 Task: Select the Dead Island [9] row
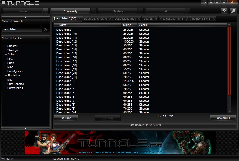pyautogui.click(x=141, y=108)
